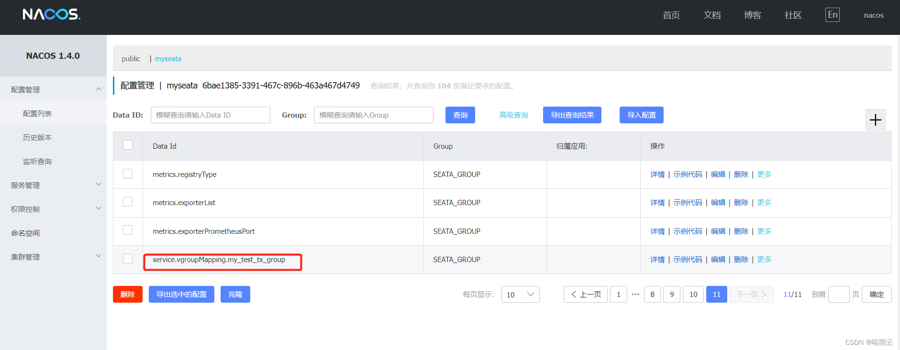Image resolution: width=900 pixels, height=350 pixels.
Task: Focus the Data ID search field
Action: pyautogui.click(x=211, y=115)
